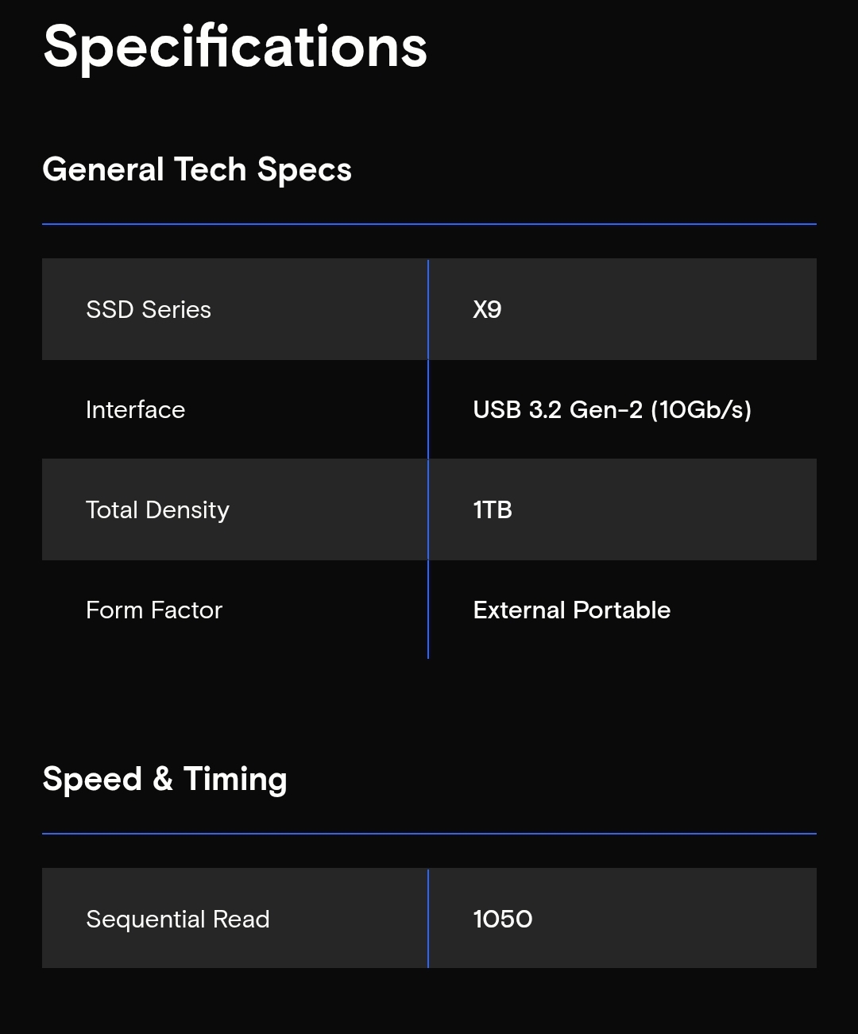Screen dimensions: 858x1034
Task: Click the X9 series value
Action: (x=487, y=310)
